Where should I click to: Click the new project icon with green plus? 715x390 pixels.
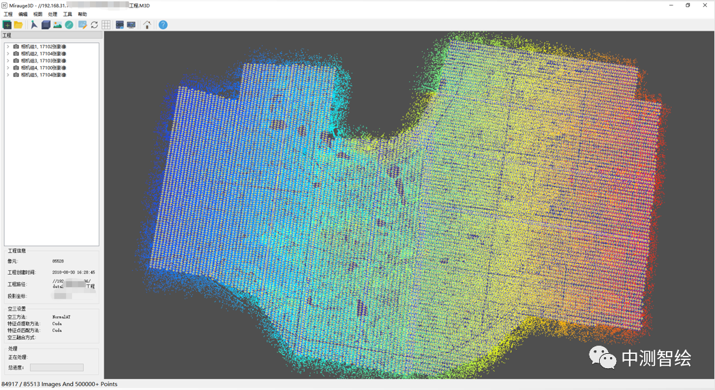[7, 25]
